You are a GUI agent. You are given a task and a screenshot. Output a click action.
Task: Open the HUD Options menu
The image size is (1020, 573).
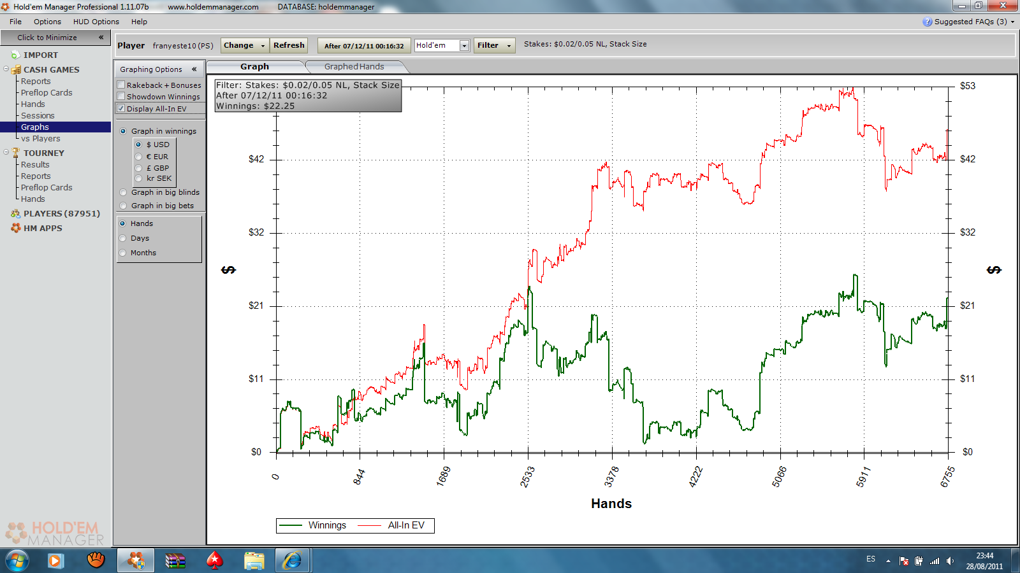point(96,22)
